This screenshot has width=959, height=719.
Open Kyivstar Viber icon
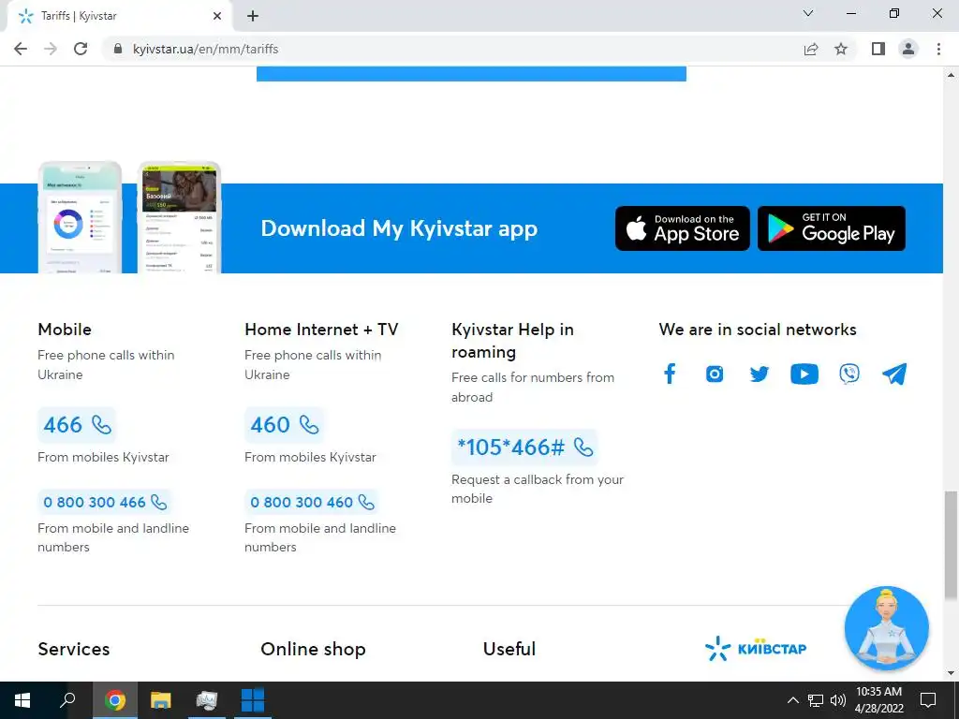click(849, 374)
